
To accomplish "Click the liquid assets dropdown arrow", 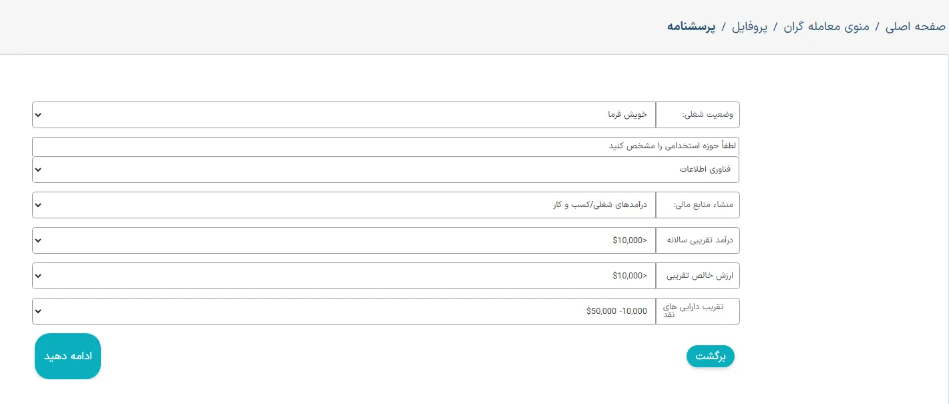I will [x=38, y=311].
